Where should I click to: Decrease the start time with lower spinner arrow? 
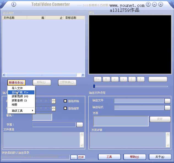[54, 102]
